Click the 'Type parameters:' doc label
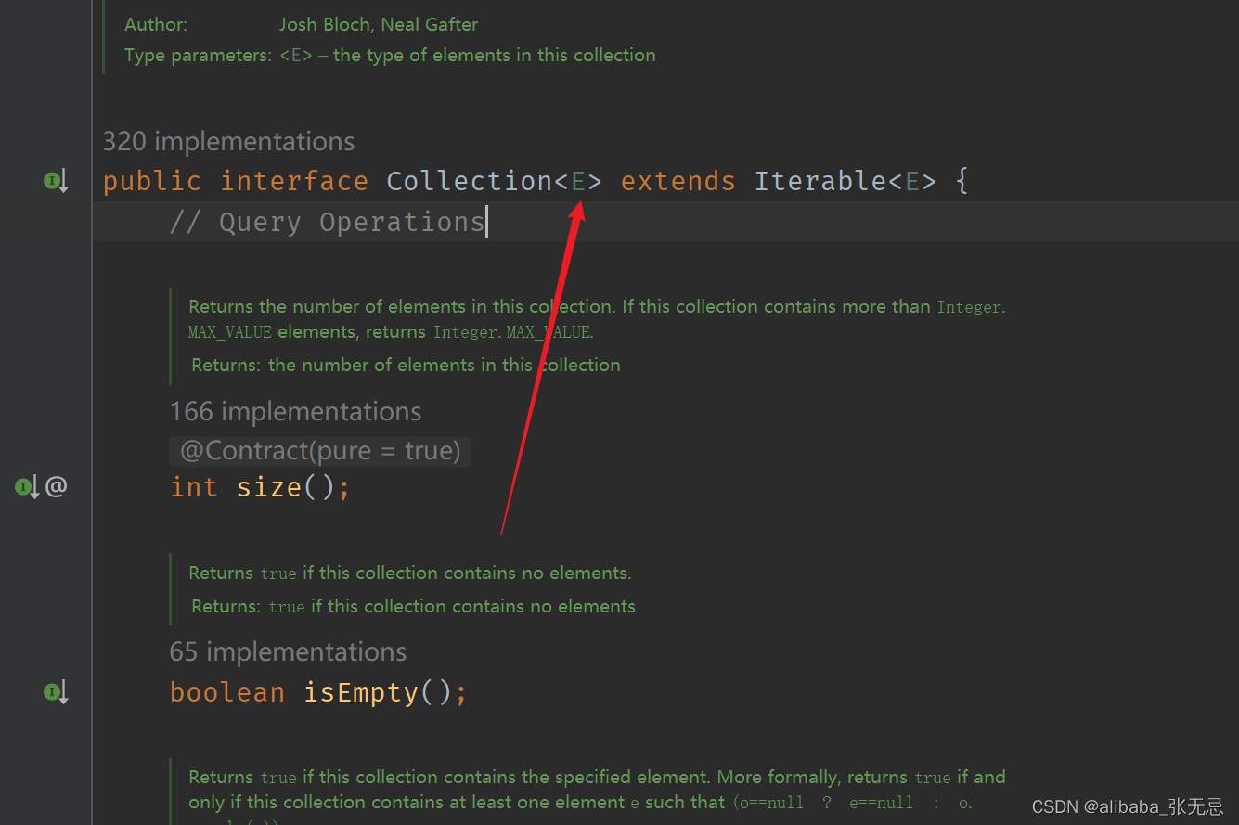The image size is (1239, 825). coord(199,56)
